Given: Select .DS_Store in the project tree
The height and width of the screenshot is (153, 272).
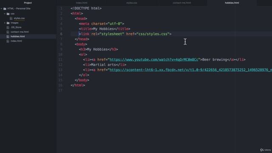Looking at the screenshot, I should [x=16, y=27].
